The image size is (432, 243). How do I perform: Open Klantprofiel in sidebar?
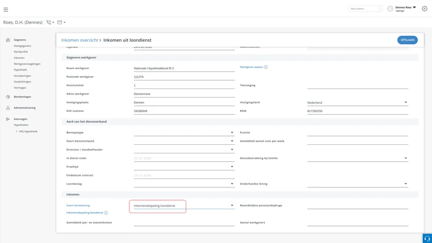click(21, 52)
